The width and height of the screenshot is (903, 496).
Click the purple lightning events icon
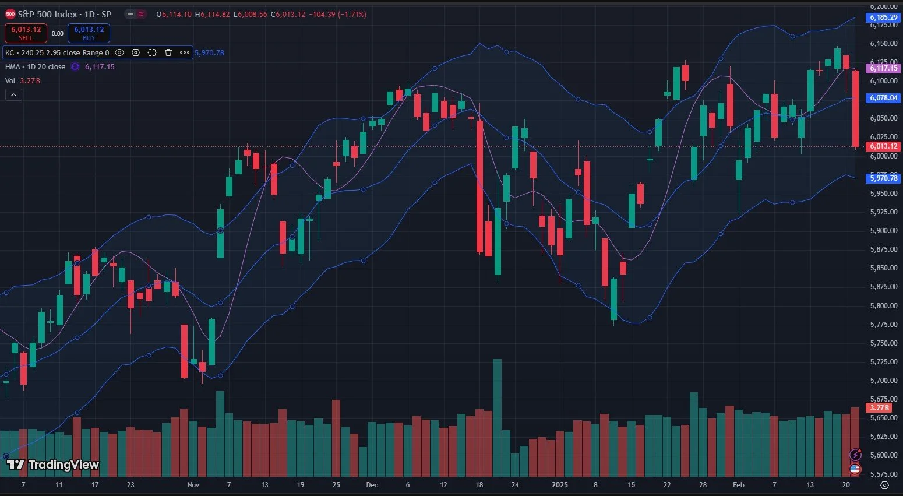coord(855,455)
